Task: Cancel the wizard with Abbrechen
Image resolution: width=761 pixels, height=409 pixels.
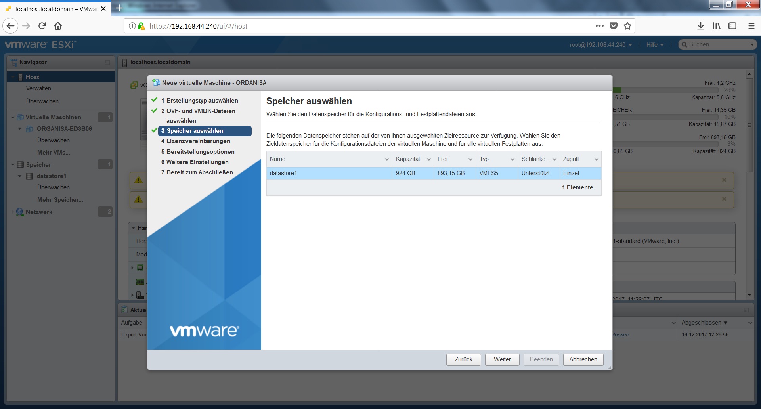Action: [x=583, y=359]
